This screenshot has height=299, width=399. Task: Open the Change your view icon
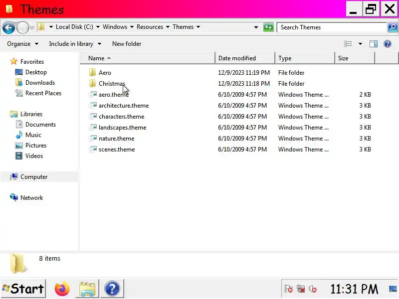348,44
